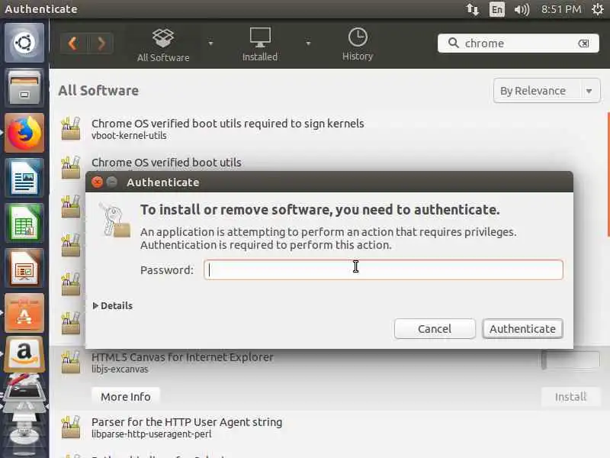Screen dimensions: 610x458
Task: Clear the chrome search text
Action: pos(583,44)
